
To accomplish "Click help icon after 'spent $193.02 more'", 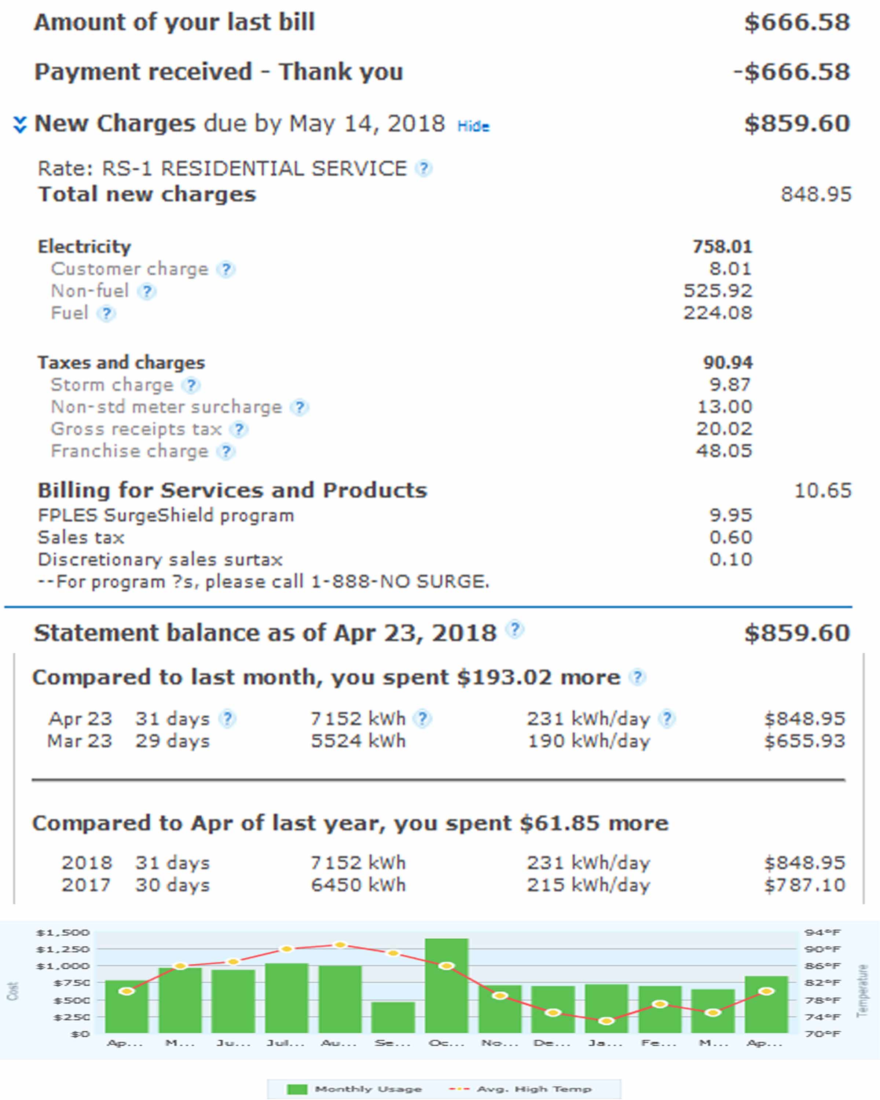I will (637, 678).
